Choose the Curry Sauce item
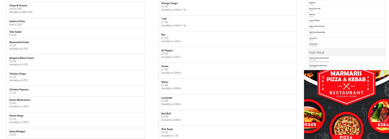Screen dimensions: 389x139 point(313,38)
